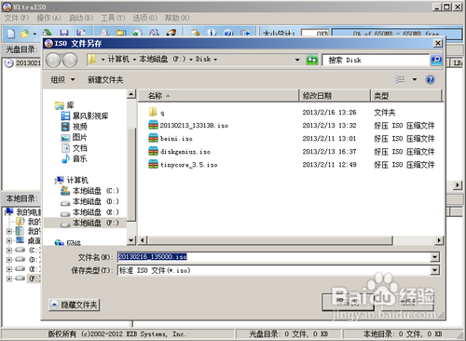Select the q folder icon
The width and height of the screenshot is (466, 341).
click(153, 112)
